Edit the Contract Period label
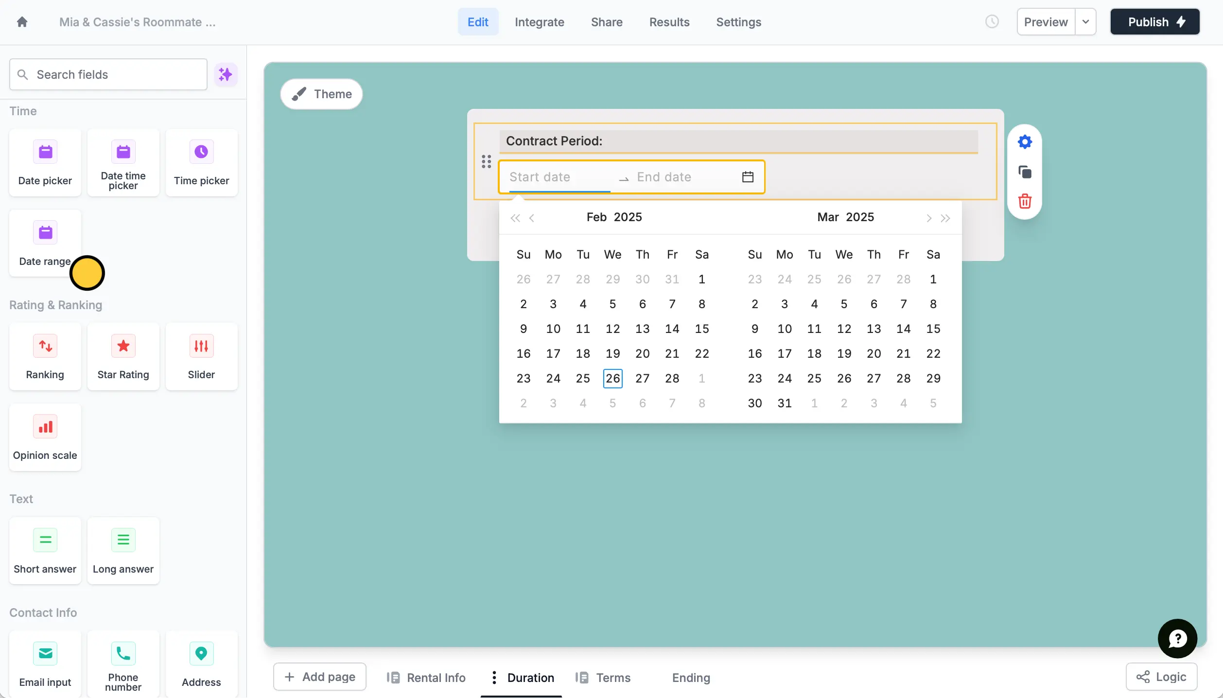Viewport: 1223px width, 698px height. point(738,141)
